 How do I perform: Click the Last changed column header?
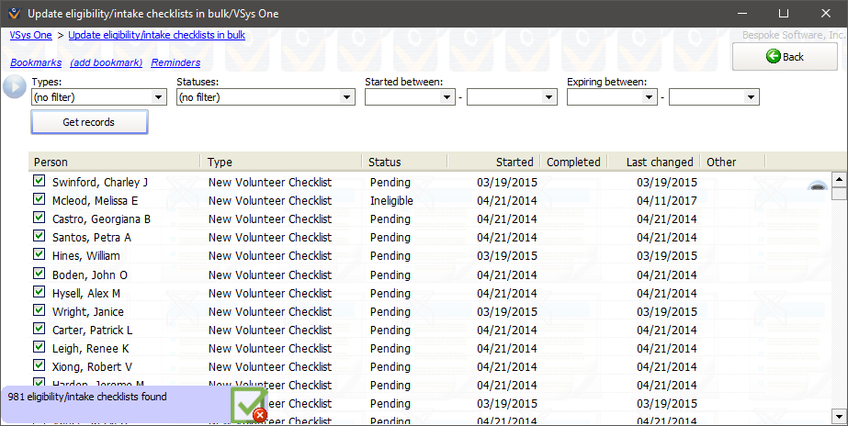[652, 162]
